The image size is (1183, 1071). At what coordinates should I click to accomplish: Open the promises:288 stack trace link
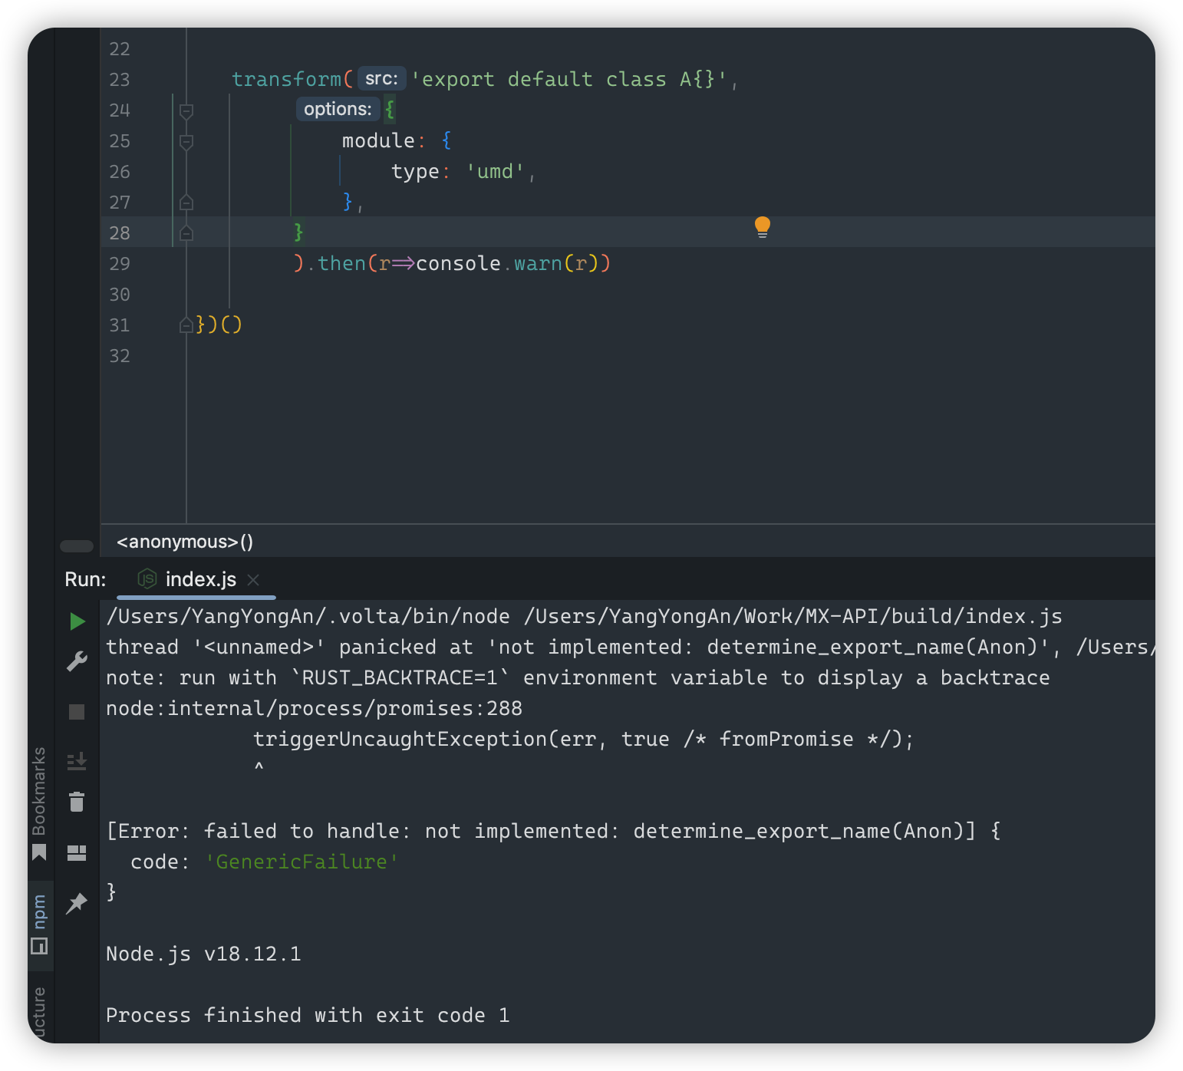point(315,708)
